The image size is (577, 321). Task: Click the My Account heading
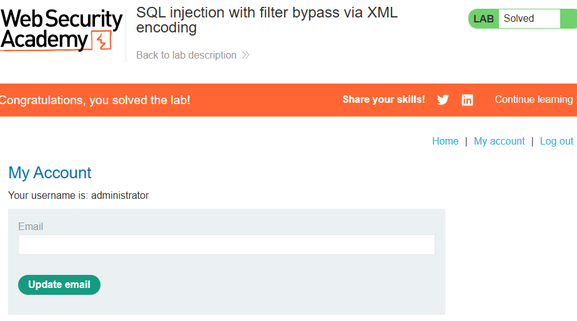click(50, 173)
